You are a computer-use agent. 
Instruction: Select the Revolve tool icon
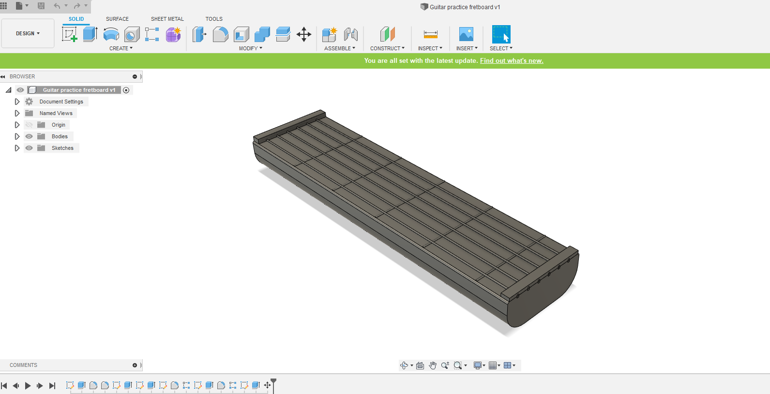point(111,34)
